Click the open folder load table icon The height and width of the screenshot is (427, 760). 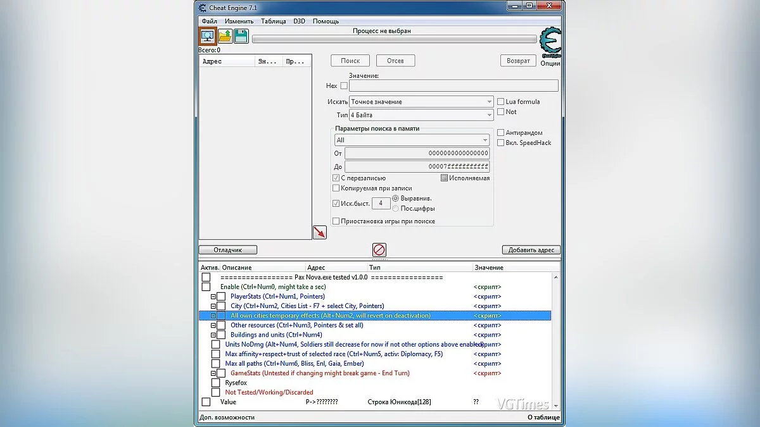tap(225, 36)
